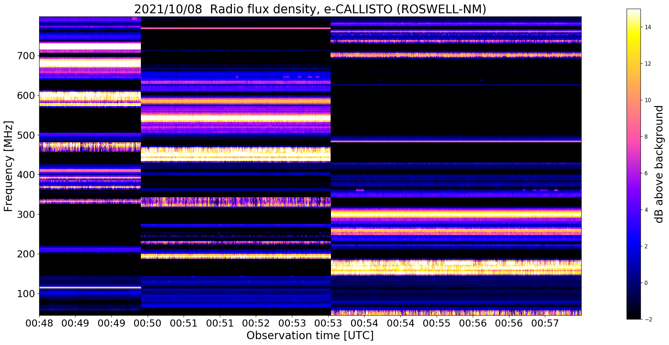Click the 700 MHz frequency tick label
Viewport: 669px width, 345px height.
26,56
